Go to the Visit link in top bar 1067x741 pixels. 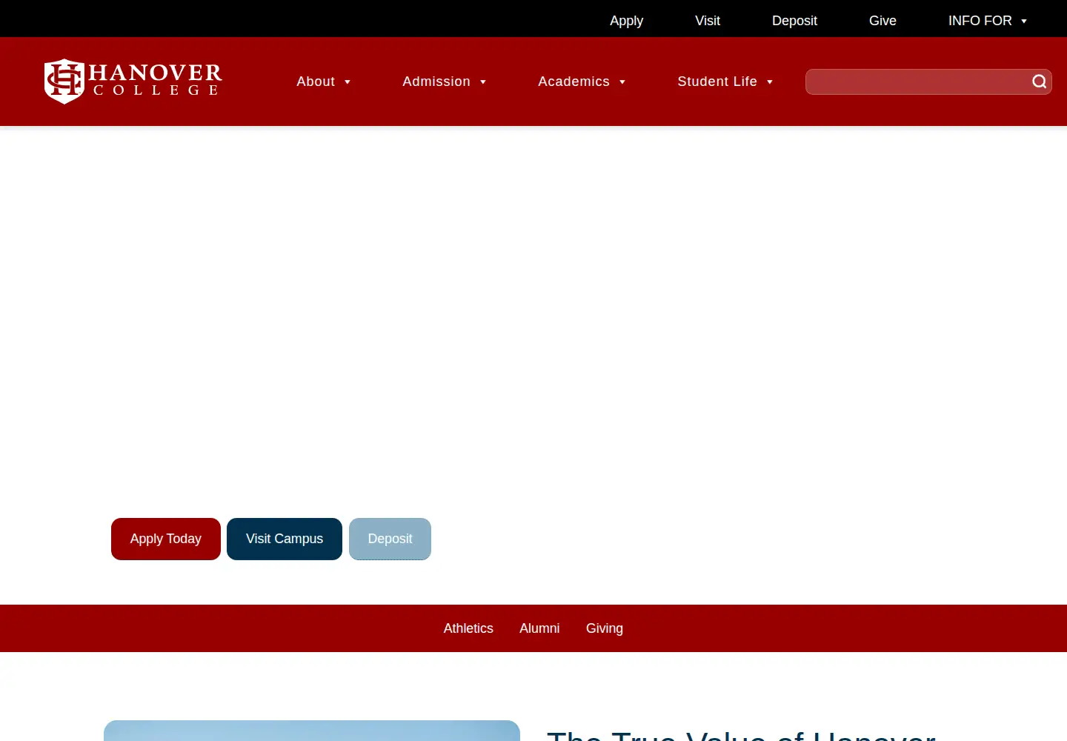click(708, 21)
